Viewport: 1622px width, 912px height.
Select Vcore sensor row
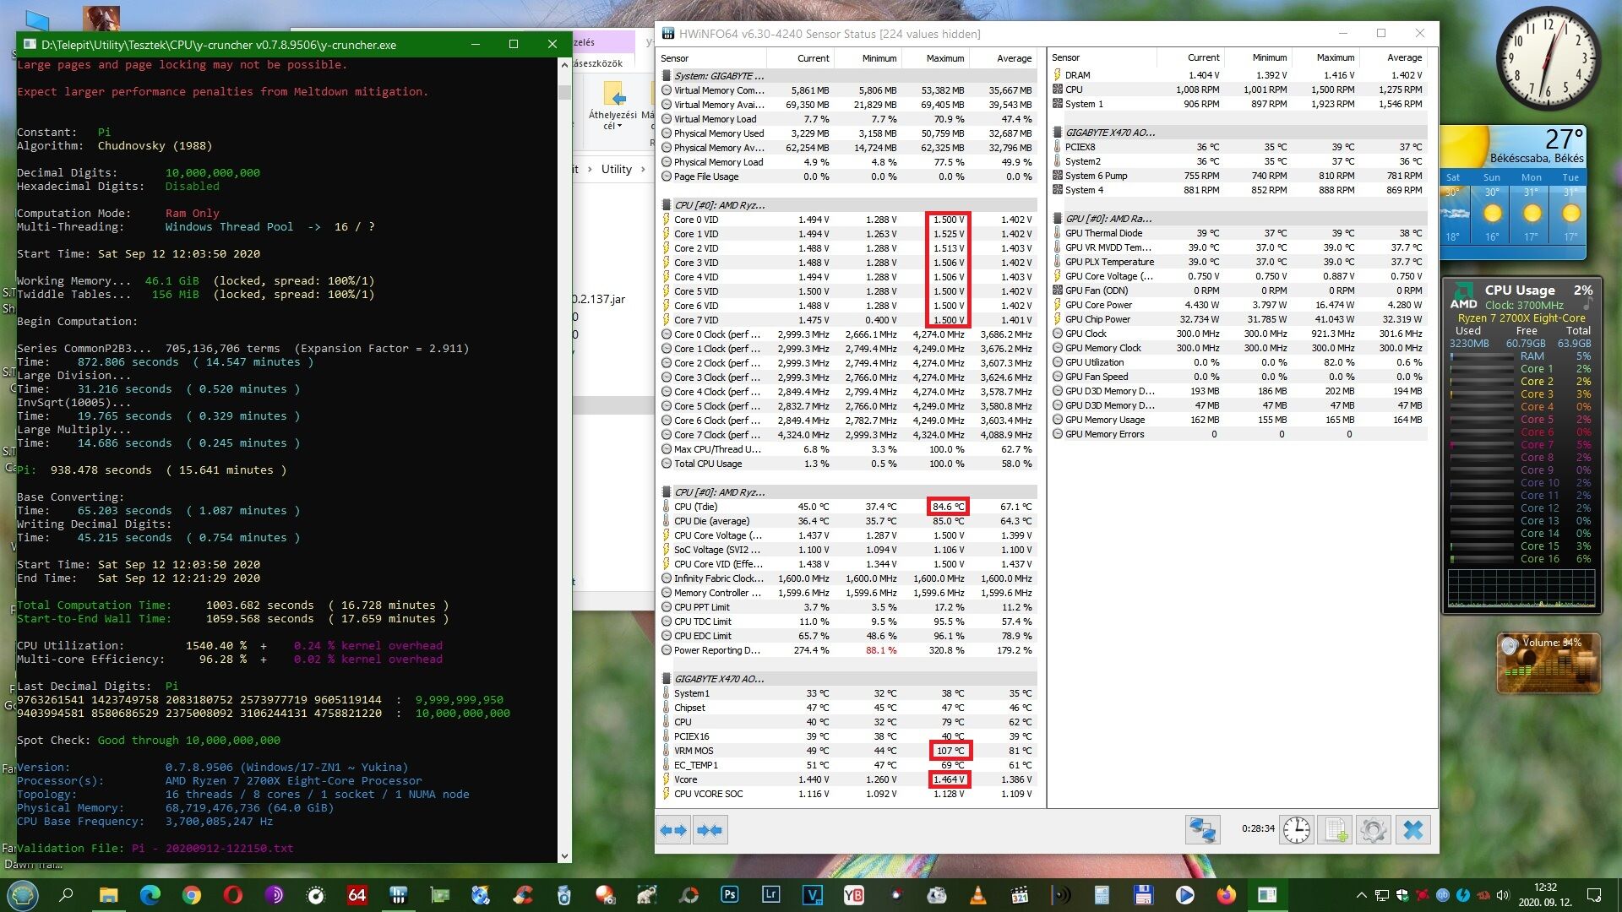click(847, 779)
